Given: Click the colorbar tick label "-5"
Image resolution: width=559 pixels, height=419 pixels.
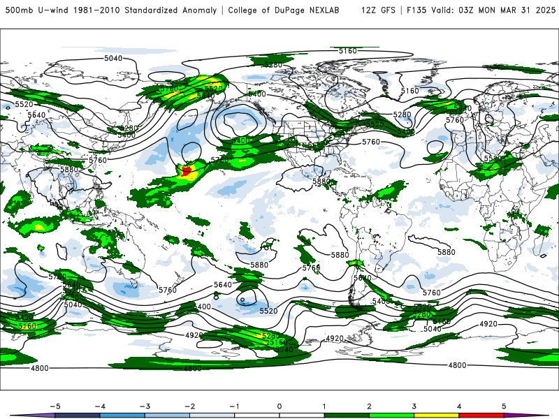Looking at the screenshot, I should click(x=55, y=406).
